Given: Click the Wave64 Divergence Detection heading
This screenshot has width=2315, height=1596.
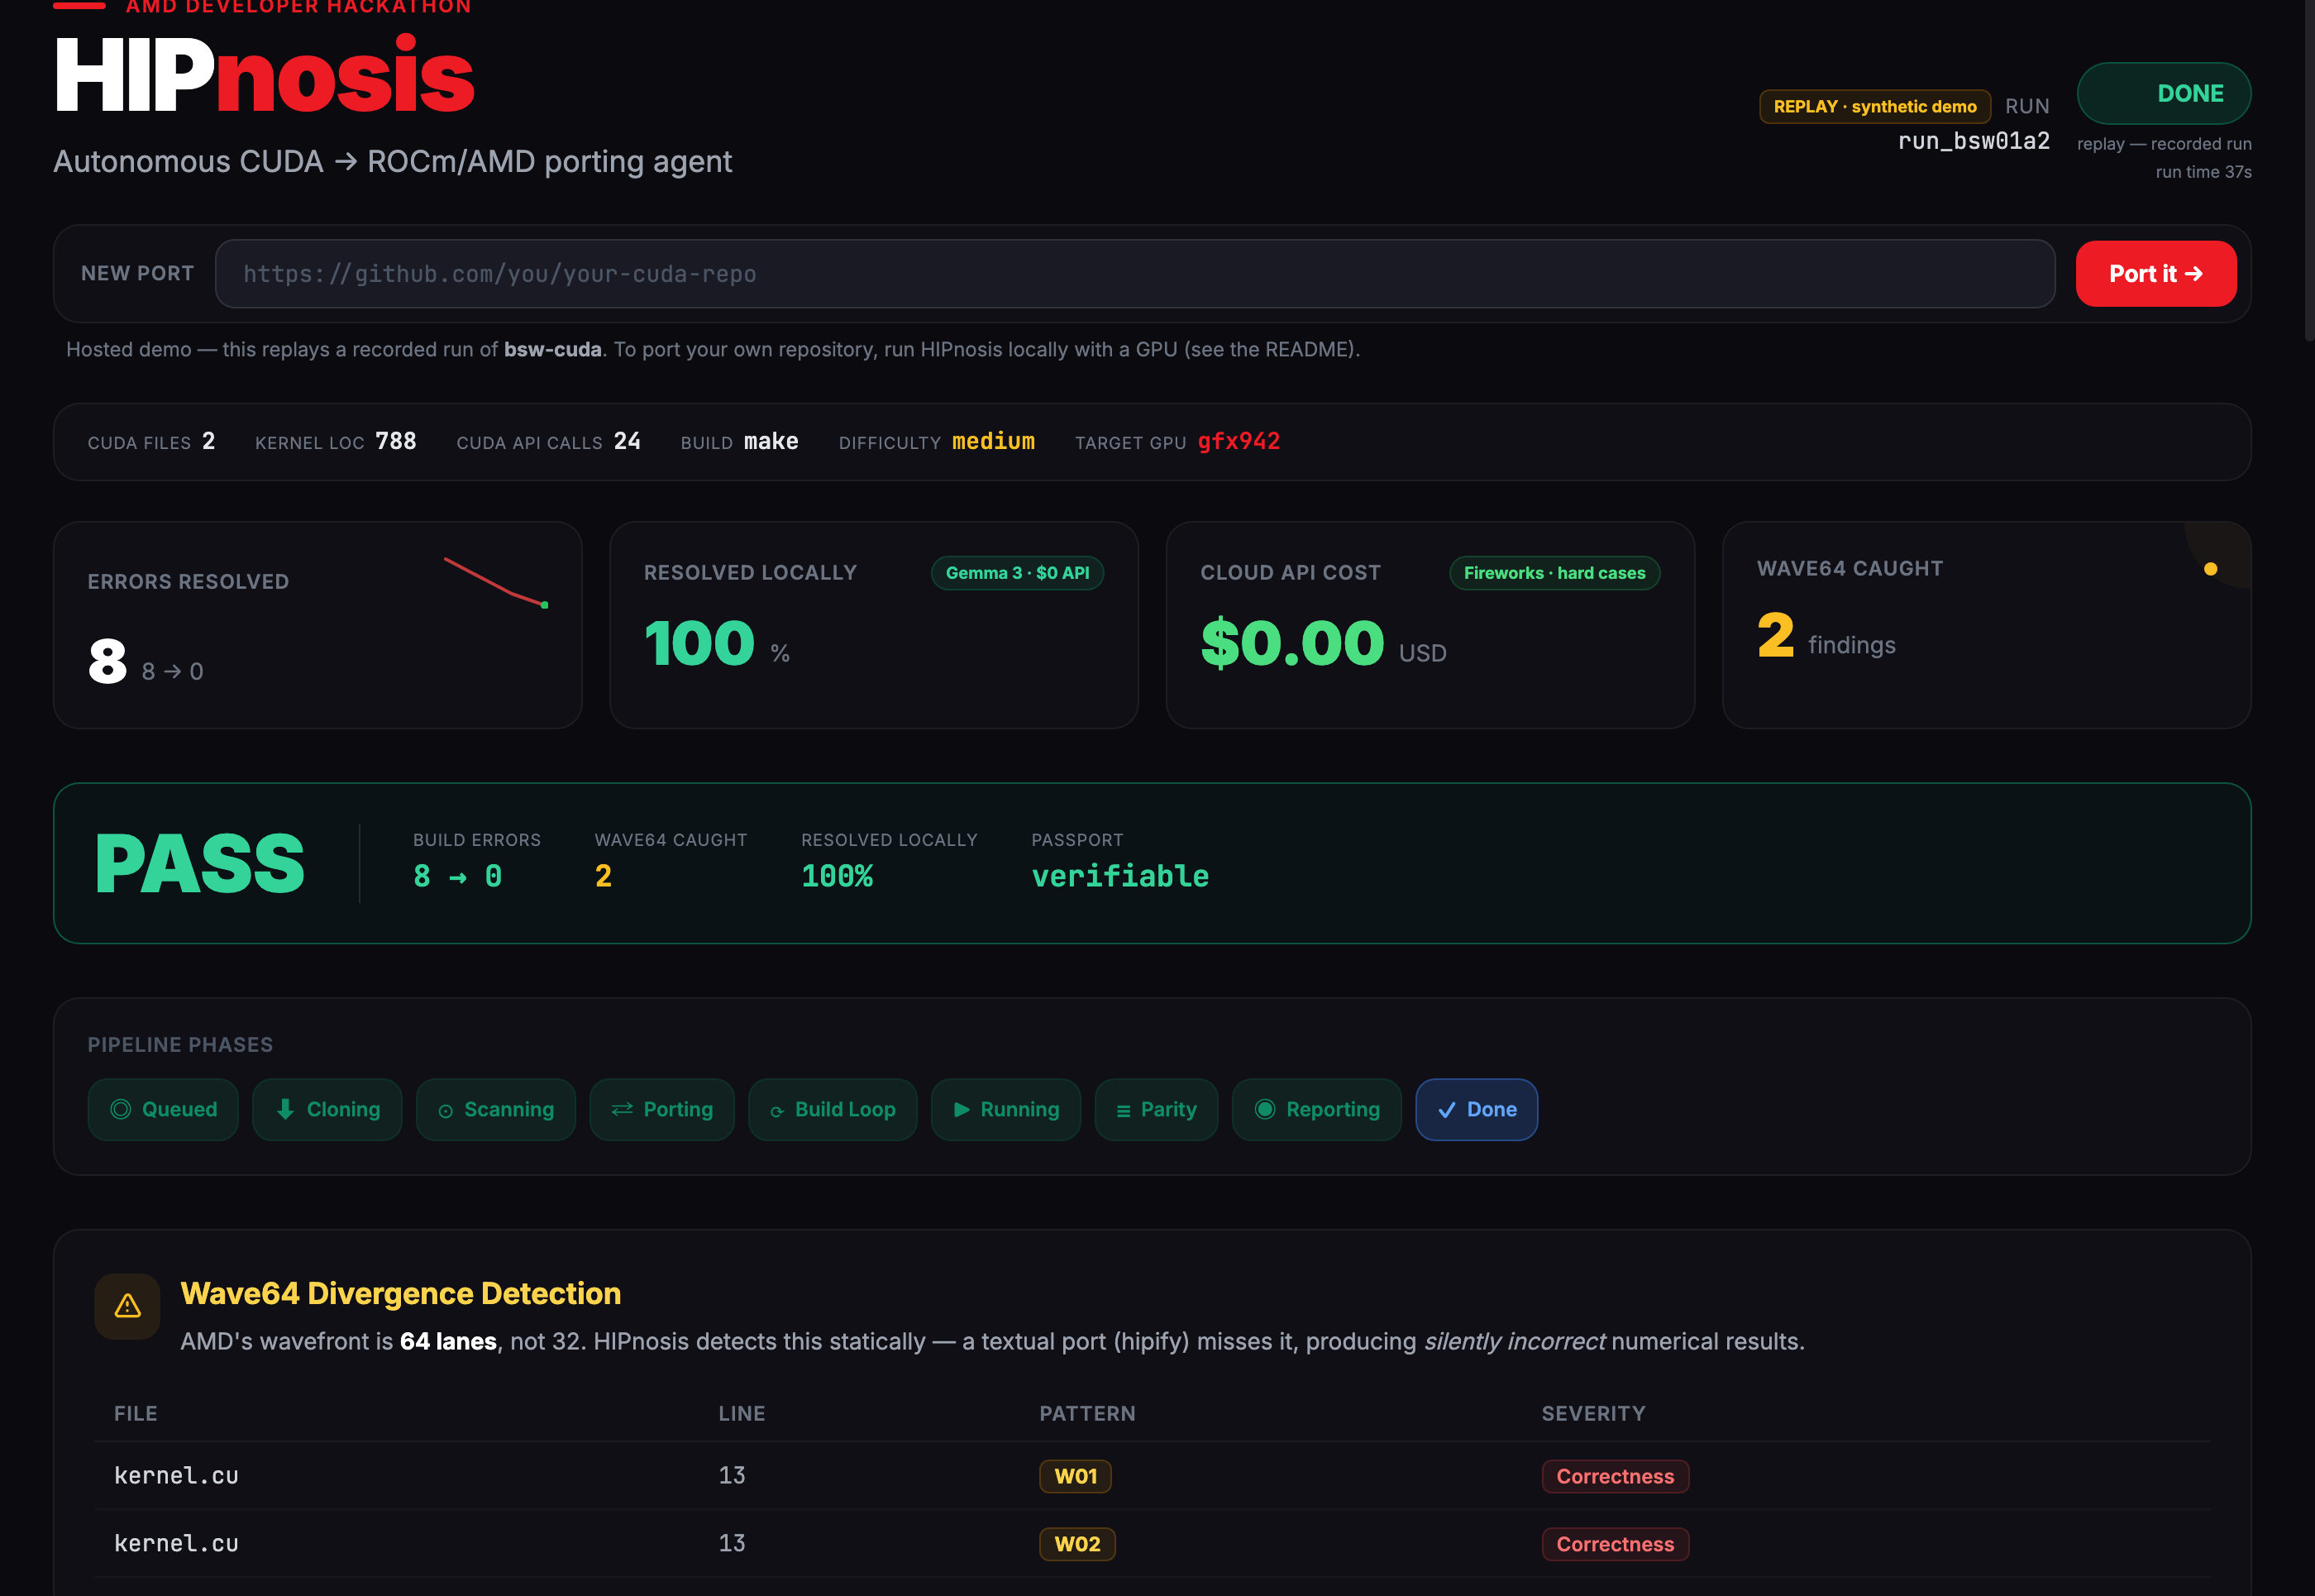Looking at the screenshot, I should (400, 1293).
